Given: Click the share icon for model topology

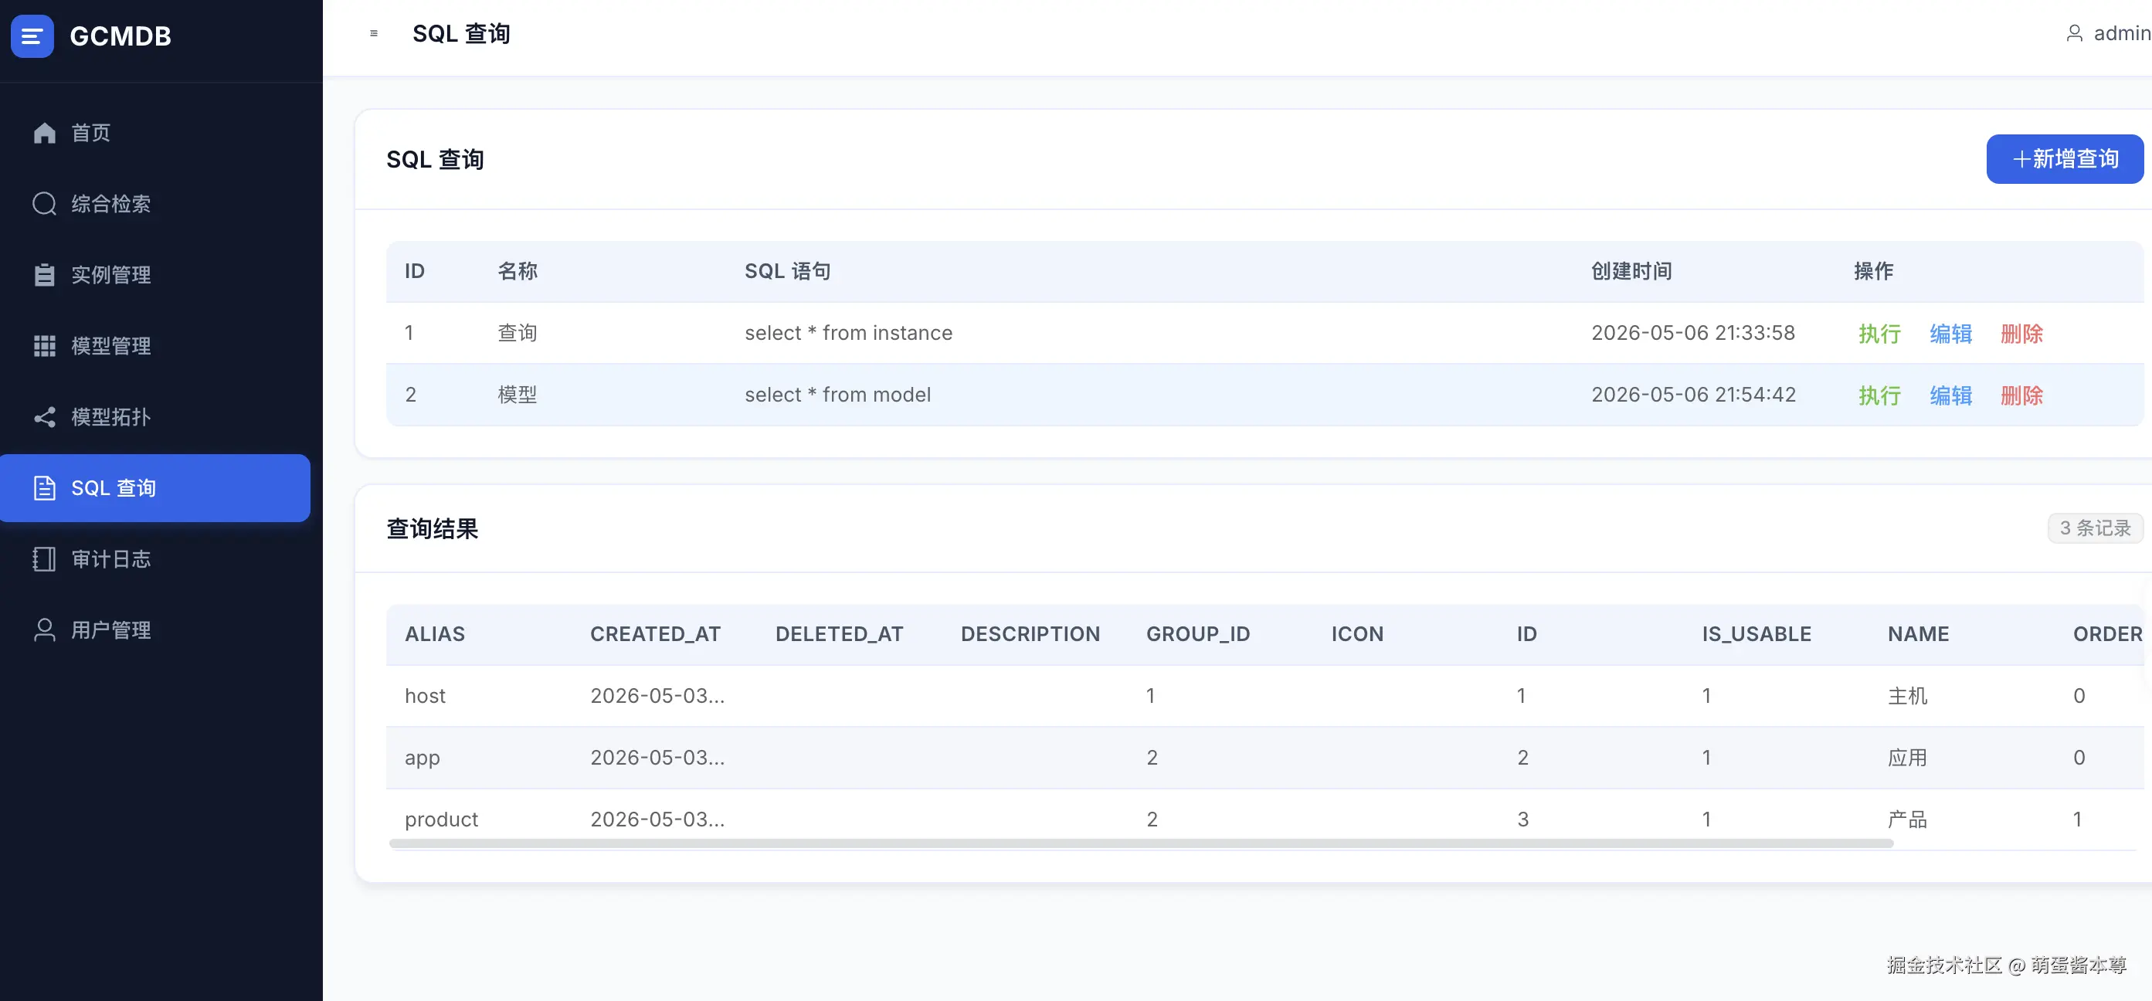Looking at the screenshot, I should pos(44,417).
